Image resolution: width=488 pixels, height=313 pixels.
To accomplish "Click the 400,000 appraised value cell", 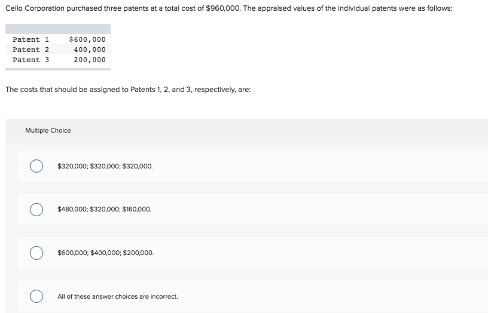I will 90,50.
